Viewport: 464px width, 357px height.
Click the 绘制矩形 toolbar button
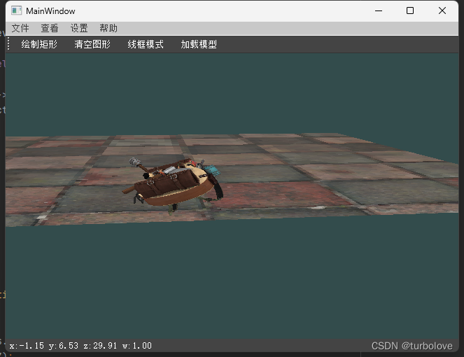pyautogui.click(x=39, y=44)
